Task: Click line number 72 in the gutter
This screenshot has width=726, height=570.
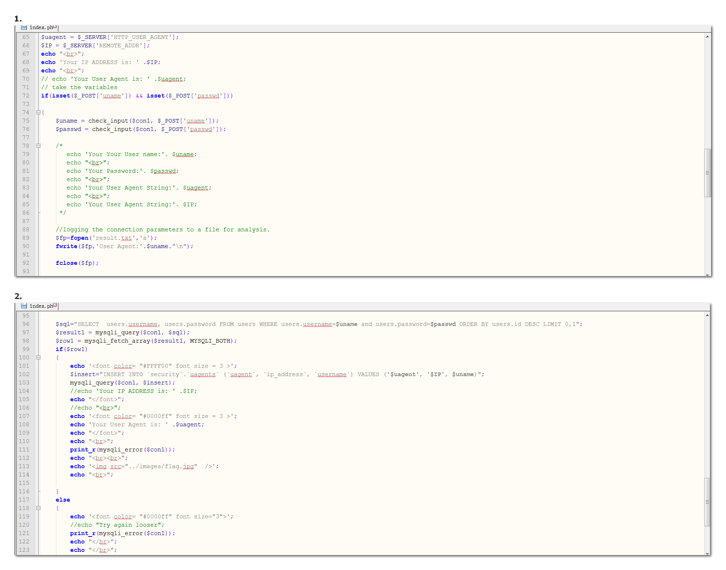Action: [x=26, y=96]
